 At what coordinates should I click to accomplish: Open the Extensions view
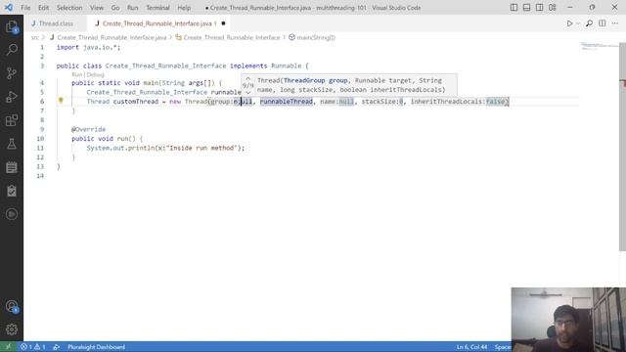(x=12, y=120)
